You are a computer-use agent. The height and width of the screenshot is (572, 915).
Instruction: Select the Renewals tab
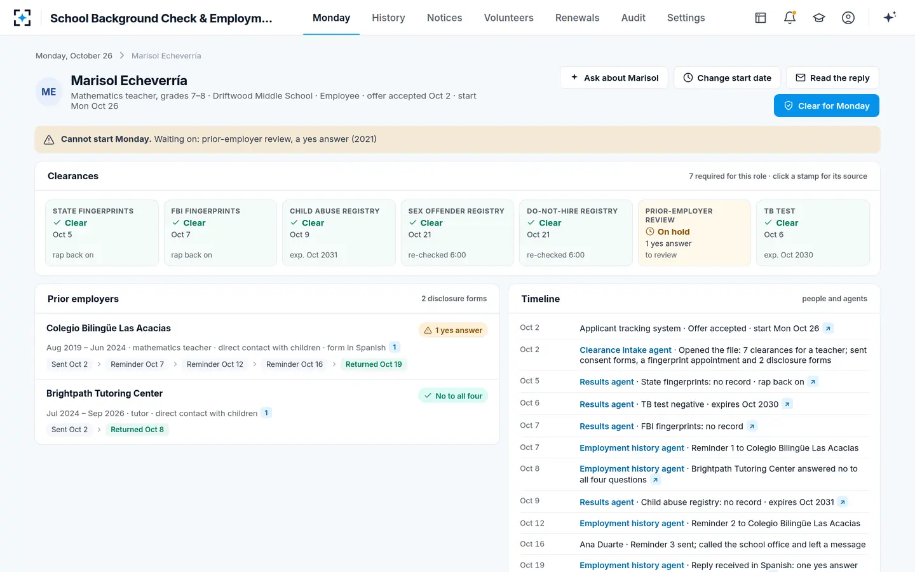tap(577, 18)
